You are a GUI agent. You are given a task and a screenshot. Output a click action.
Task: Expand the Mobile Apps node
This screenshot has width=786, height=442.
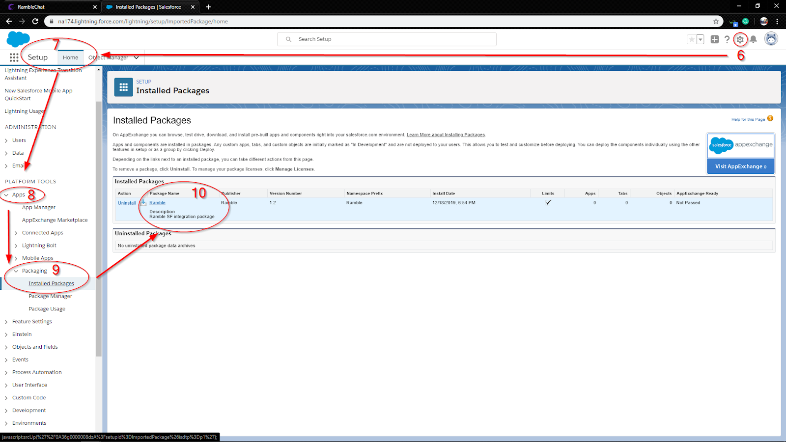click(16, 258)
